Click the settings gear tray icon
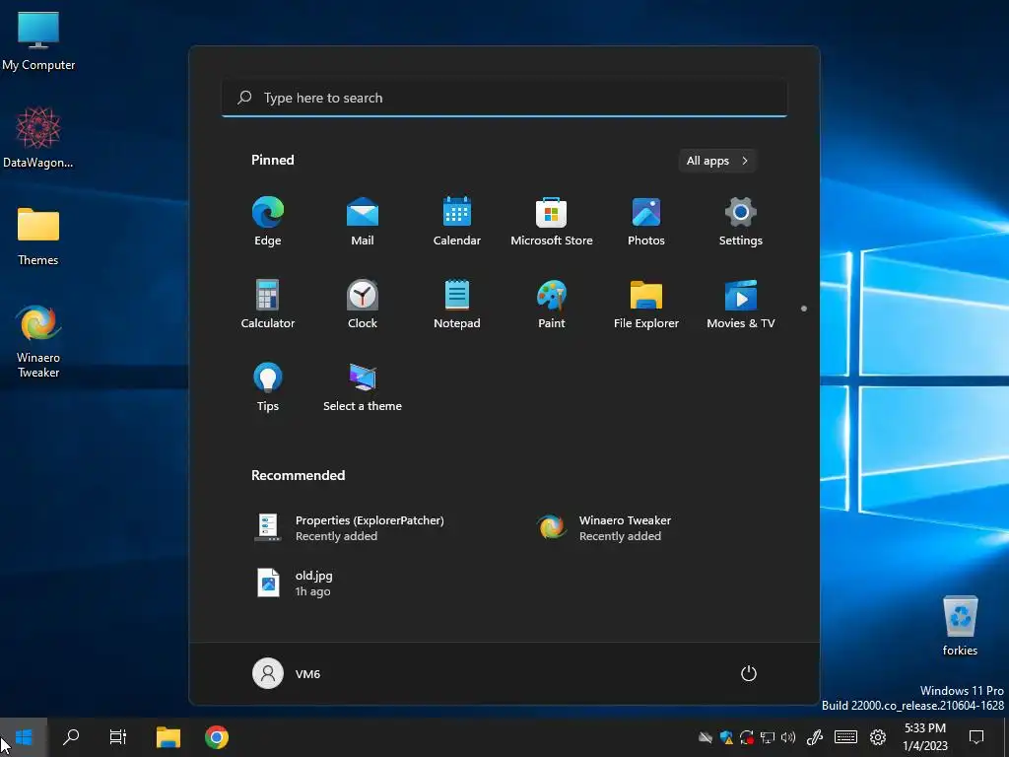The width and height of the screenshot is (1009, 757). coord(878,737)
